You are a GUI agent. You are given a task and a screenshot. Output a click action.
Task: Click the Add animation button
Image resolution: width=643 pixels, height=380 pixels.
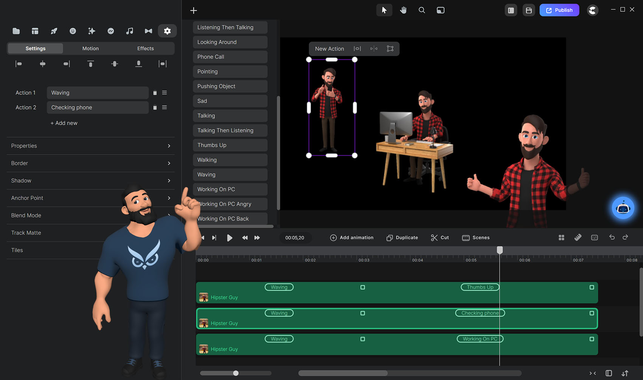[352, 238]
